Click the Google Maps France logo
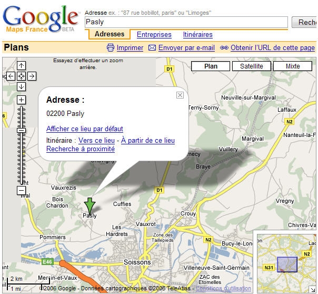Image resolution: width=318 pixels, height=294 pixels. click(x=41, y=19)
